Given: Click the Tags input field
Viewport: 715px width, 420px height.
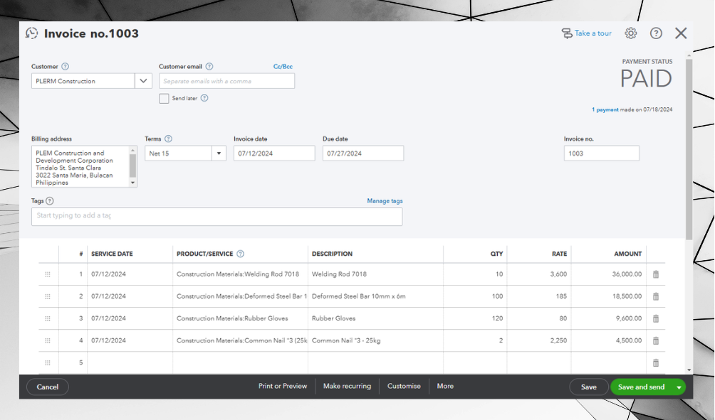Looking at the screenshot, I should point(216,217).
